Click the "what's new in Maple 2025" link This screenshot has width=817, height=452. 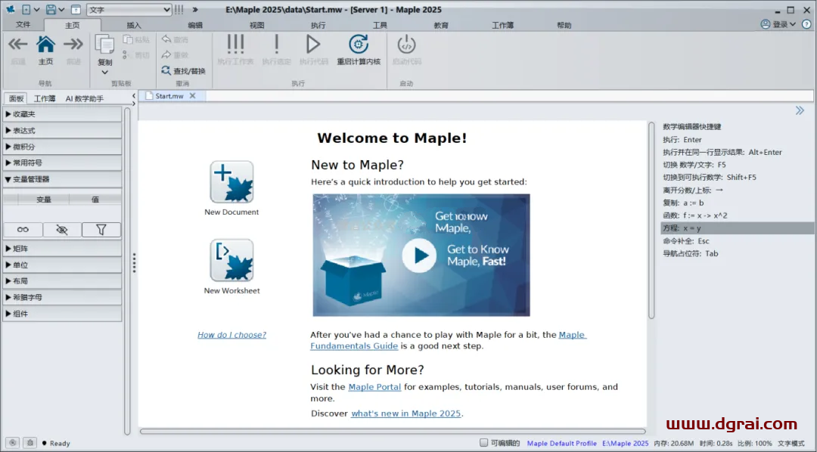click(405, 413)
